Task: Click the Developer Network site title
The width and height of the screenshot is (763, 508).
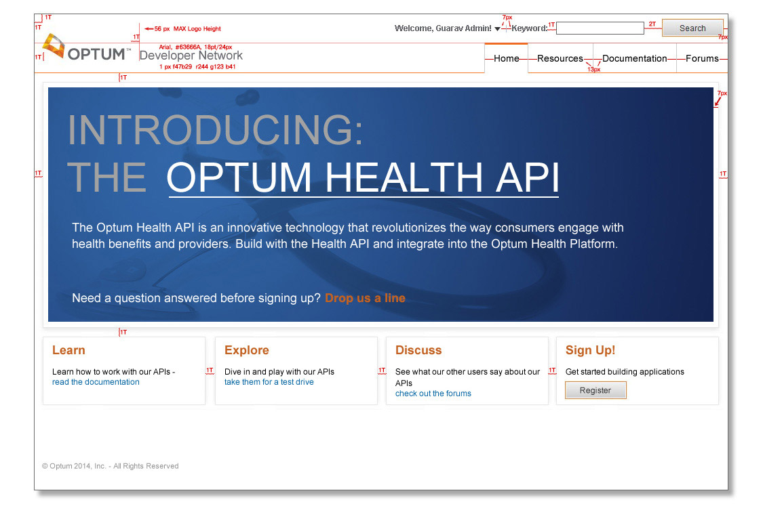Action: [x=191, y=56]
